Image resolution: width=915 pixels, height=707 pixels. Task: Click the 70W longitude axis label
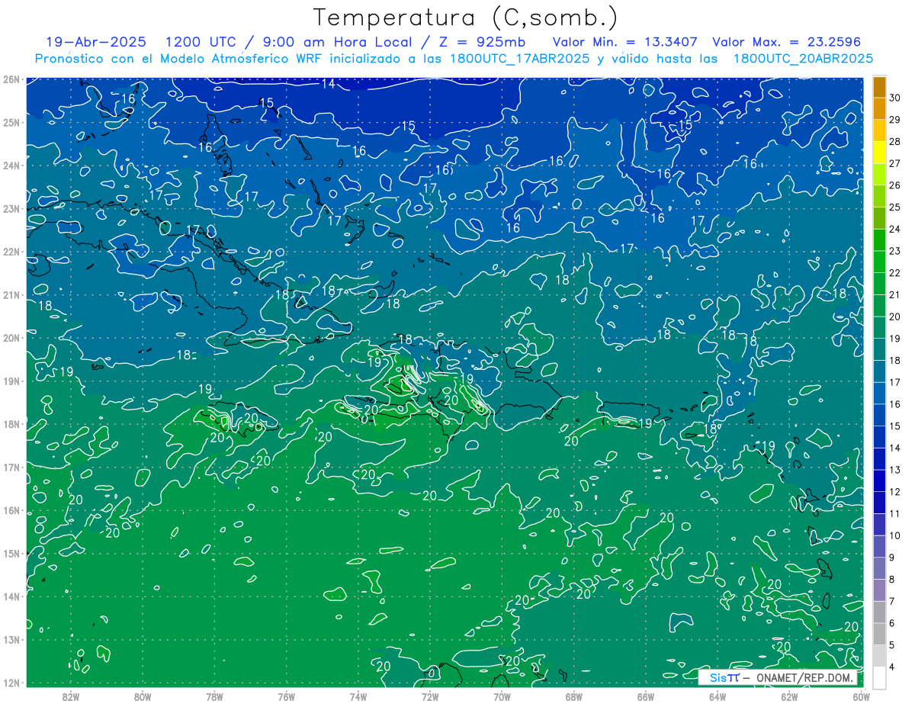[x=502, y=696]
